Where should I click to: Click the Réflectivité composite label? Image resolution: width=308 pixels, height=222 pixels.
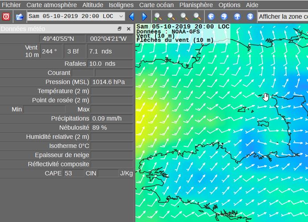(58, 164)
